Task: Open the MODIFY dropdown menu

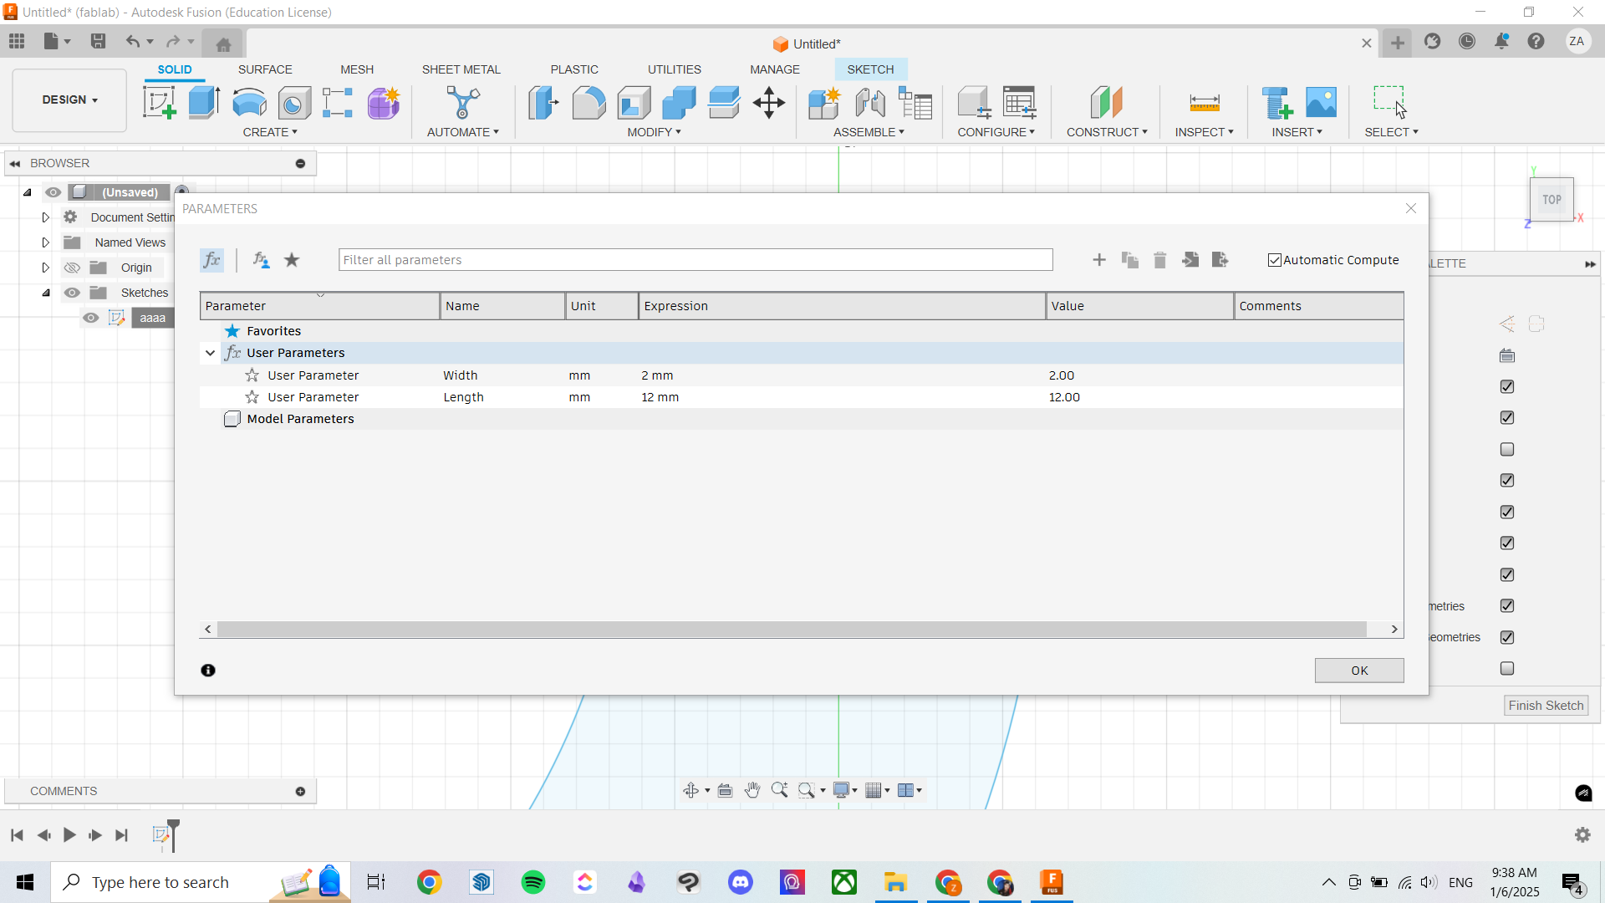Action: 655,132
